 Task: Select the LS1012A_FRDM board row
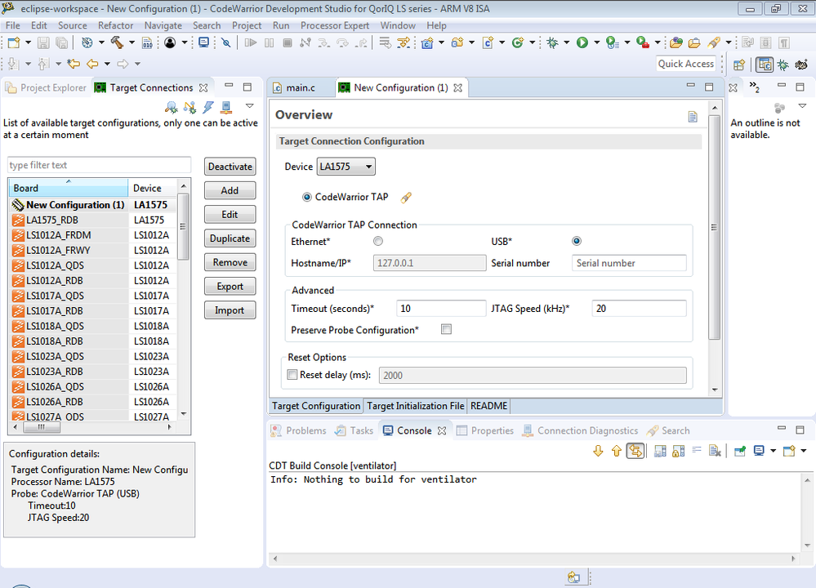(94, 235)
